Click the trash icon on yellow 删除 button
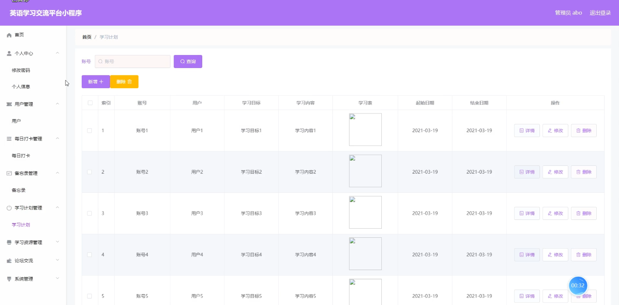This screenshot has height=305, width=619. point(130,82)
